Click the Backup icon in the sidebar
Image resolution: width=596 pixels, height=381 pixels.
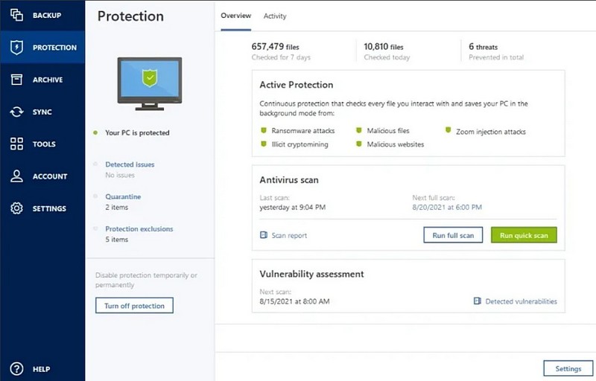(16, 16)
